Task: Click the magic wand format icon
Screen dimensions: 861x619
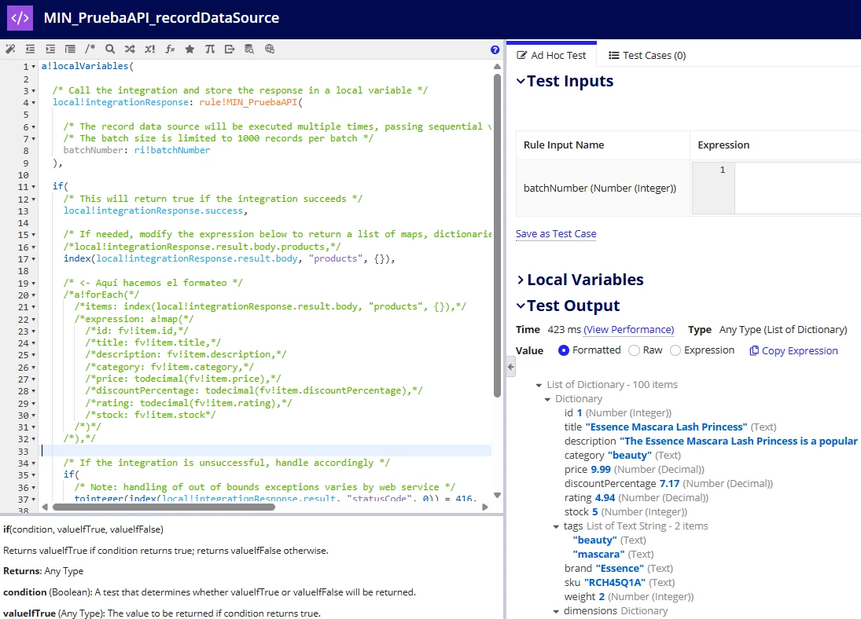Action: 10,49
